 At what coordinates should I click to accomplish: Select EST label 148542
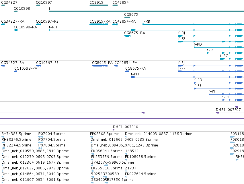click(132, 151)
